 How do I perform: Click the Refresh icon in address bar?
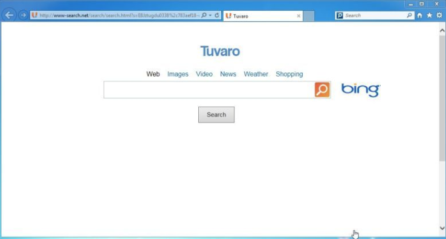point(217,15)
